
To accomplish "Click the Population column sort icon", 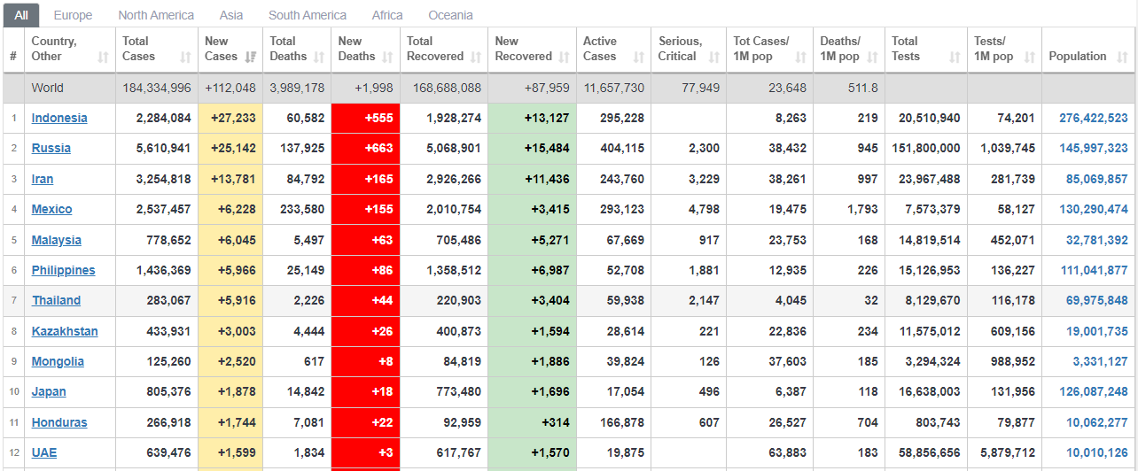I will [x=1120, y=57].
